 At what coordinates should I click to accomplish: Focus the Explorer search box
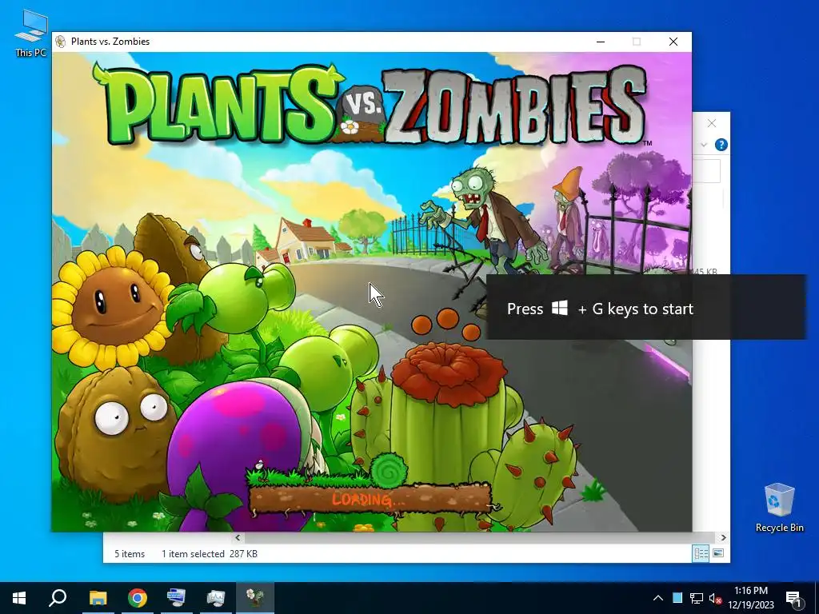click(706, 171)
